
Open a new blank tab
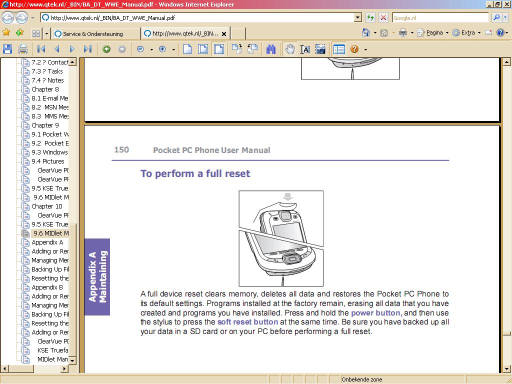click(238, 33)
